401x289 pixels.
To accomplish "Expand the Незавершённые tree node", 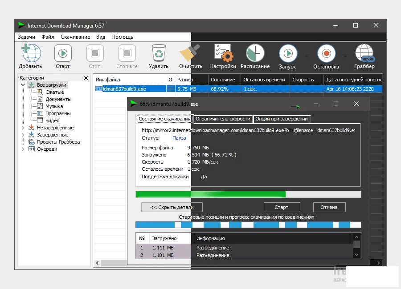I will (23, 128).
